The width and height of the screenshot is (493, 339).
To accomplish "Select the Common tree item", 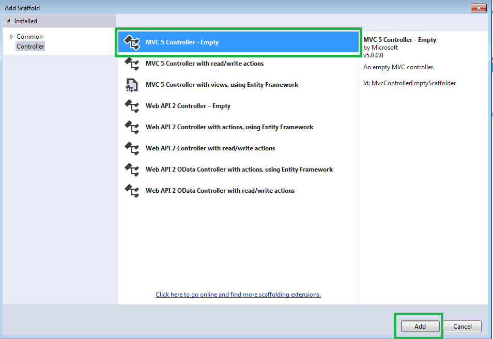I will (x=29, y=37).
